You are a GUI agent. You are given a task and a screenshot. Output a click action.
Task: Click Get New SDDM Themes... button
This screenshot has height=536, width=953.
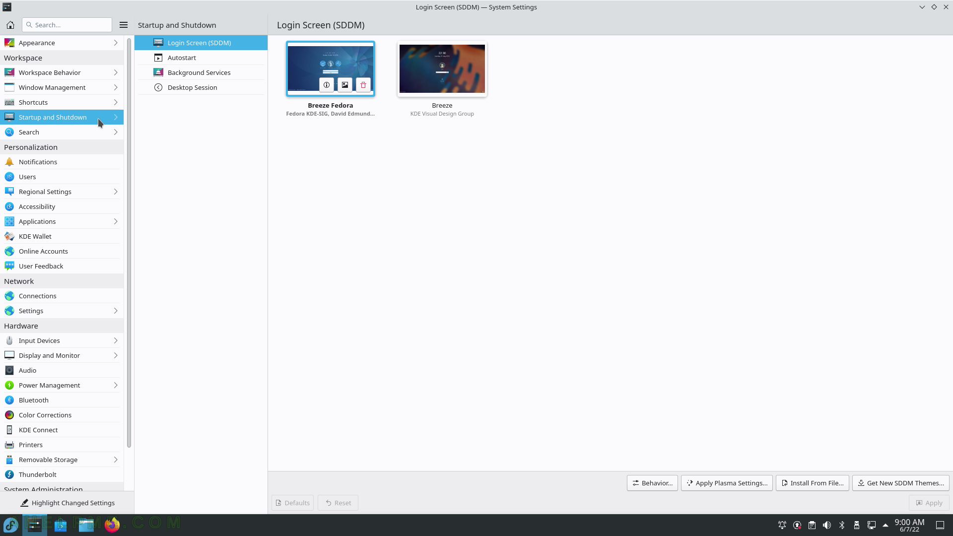[901, 483]
